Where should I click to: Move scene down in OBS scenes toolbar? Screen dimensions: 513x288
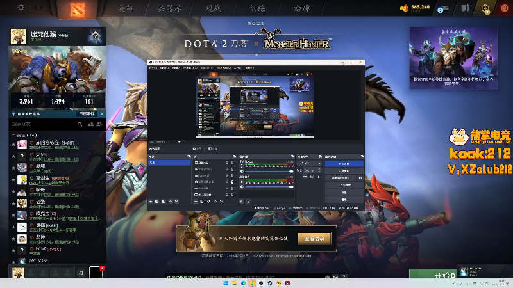click(x=176, y=202)
